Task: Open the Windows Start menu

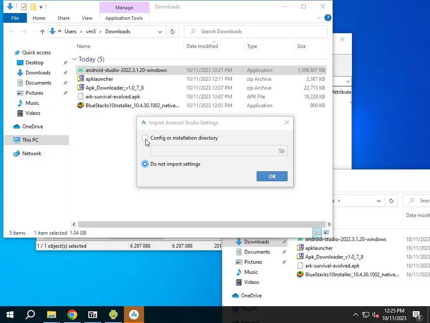Action: pyautogui.click(x=10, y=315)
